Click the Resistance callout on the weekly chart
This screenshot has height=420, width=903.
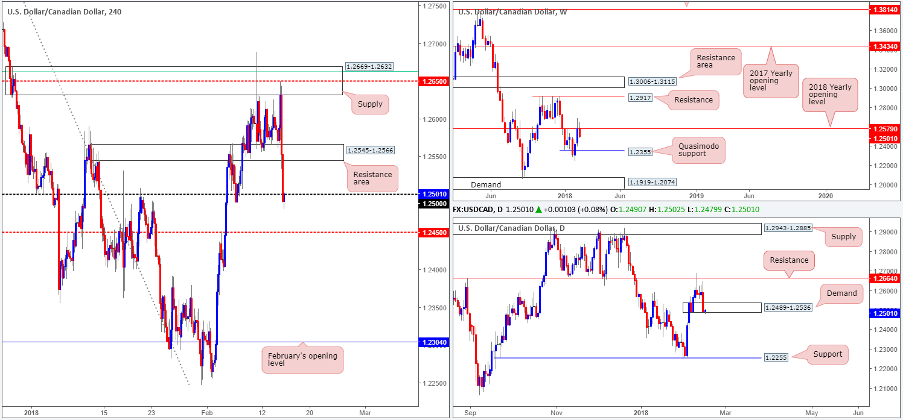(694, 100)
